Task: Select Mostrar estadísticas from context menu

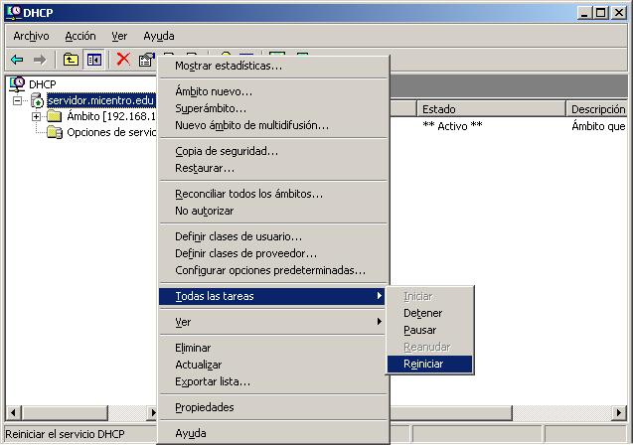Action: (x=229, y=66)
